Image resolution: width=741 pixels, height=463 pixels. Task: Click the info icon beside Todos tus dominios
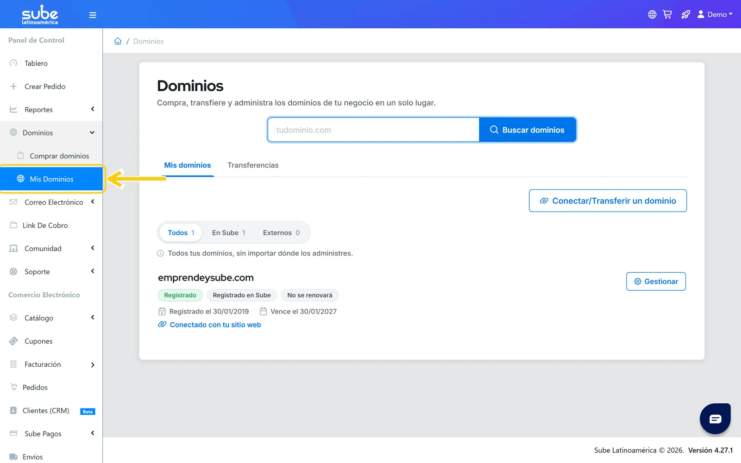(x=160, y=253)
